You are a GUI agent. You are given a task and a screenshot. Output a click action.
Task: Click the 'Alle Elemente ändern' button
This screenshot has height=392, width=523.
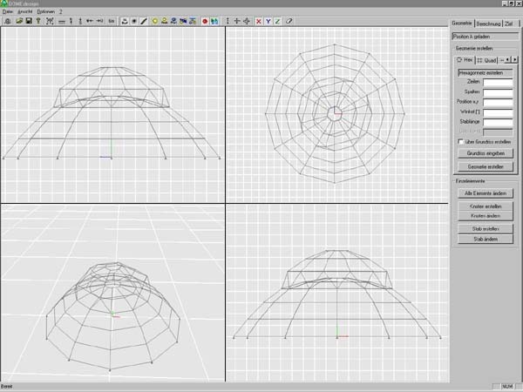484,193
